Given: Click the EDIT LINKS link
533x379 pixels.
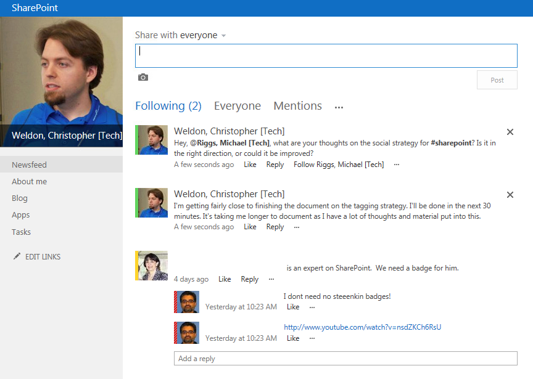Looking at the screenshot, I should pyautogui.click(x=43, y=257).
